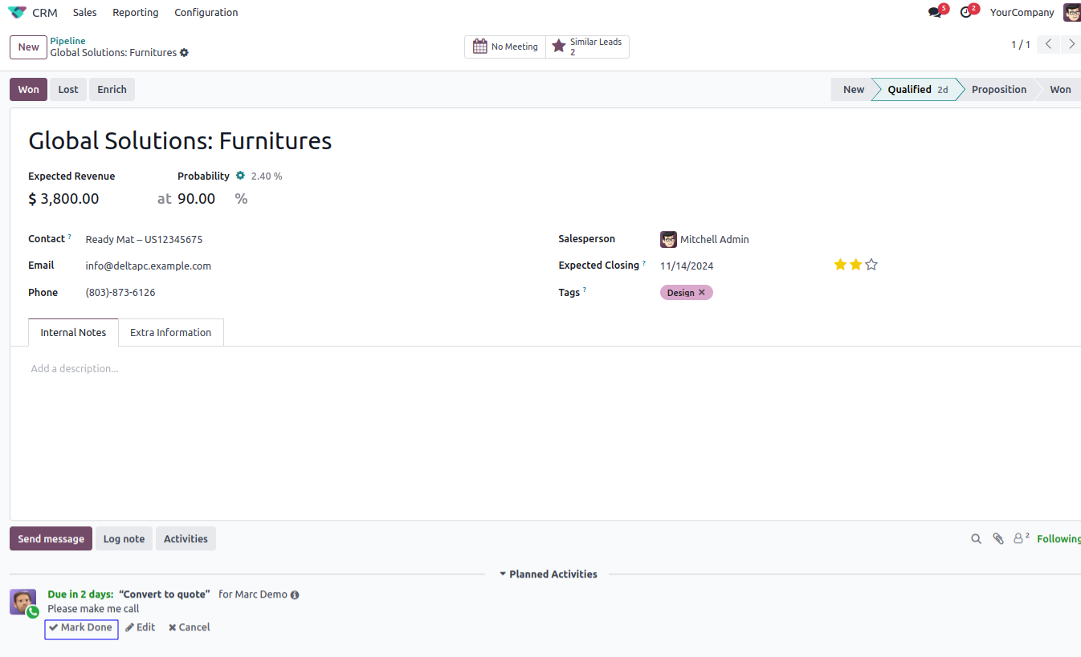Open the Configuration menu
The height and width of the screenshot is (657, 1081).
pos(206,13)
